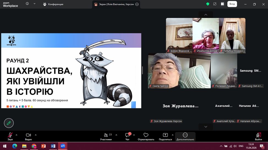Click the divider handle beside the shared slide

pyautogui.click(x=142, y=70)
